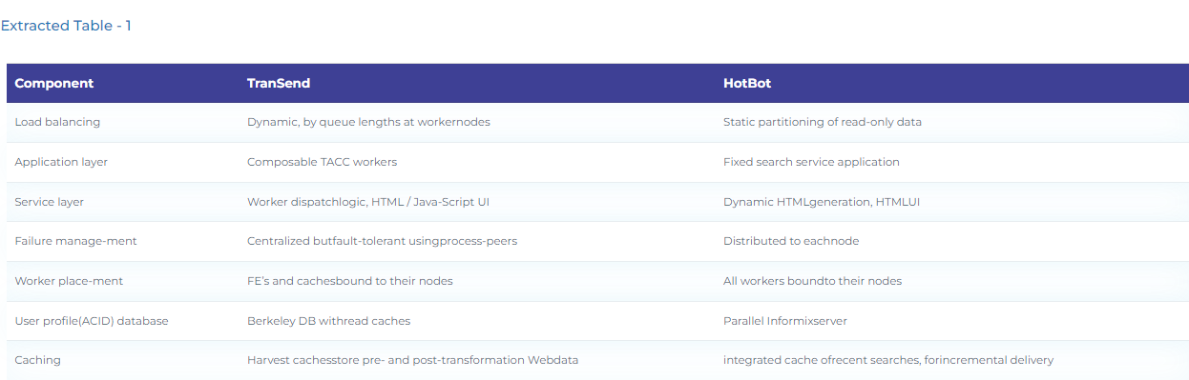This screenshot has height=380, width=1189.
Task: Click the 'Extracted Table - 1' heading
Action: [66, 26]
